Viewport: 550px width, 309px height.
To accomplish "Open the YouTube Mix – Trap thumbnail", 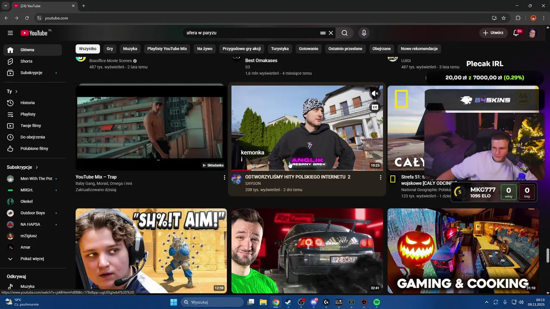I will [151, 128].
